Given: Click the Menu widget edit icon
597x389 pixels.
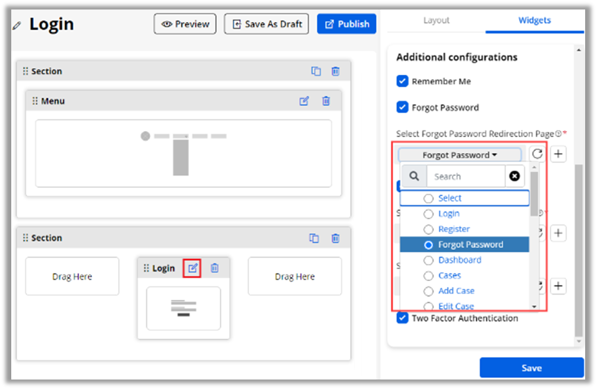Looking at the screenshot, I should pyautogui.click(x=304, y=101).
